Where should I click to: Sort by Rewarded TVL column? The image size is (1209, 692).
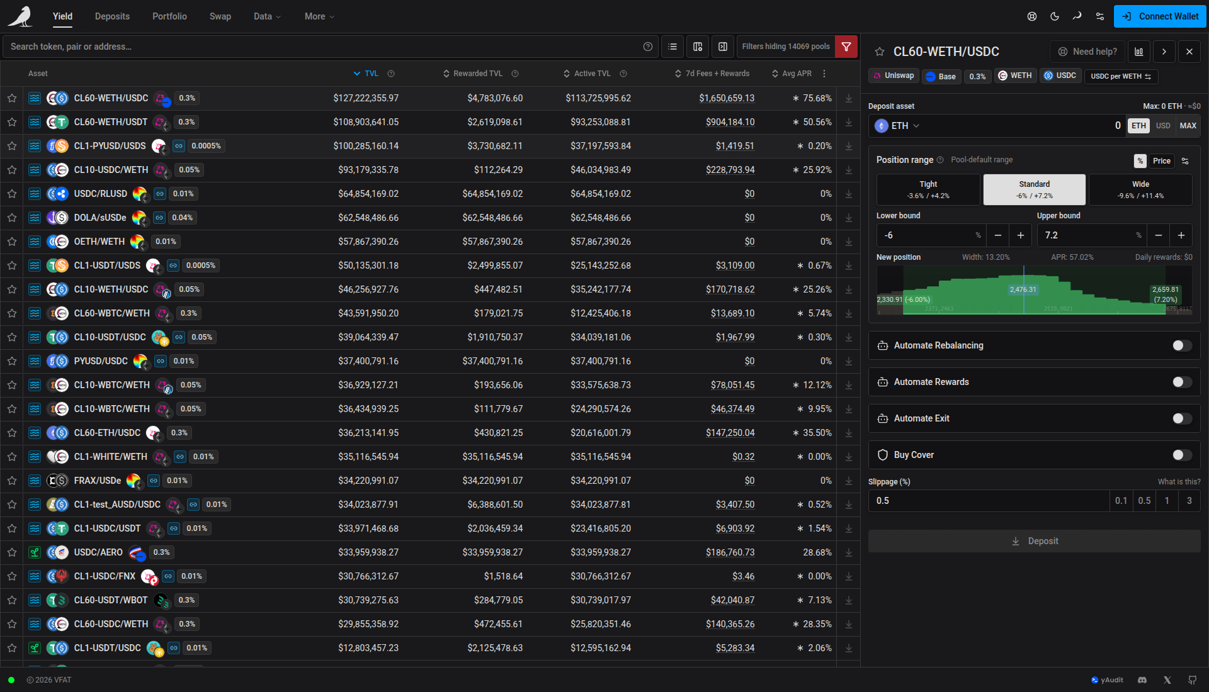pos(473,74)
